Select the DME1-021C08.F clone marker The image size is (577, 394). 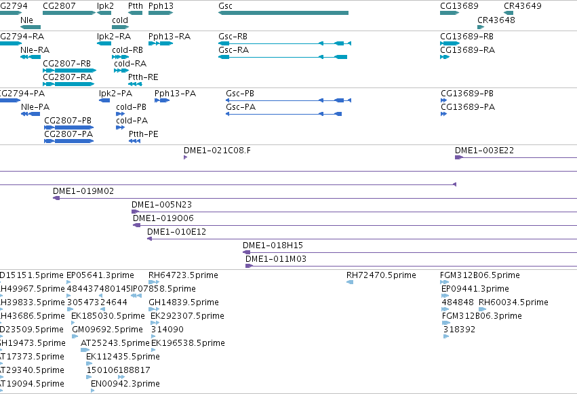point(186,157)
